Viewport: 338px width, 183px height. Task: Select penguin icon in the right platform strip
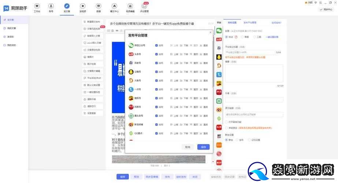click(219, 57)
